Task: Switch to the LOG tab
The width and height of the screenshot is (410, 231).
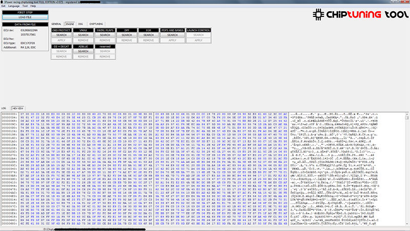Action: pyautogui.click(x=4, y=108)
